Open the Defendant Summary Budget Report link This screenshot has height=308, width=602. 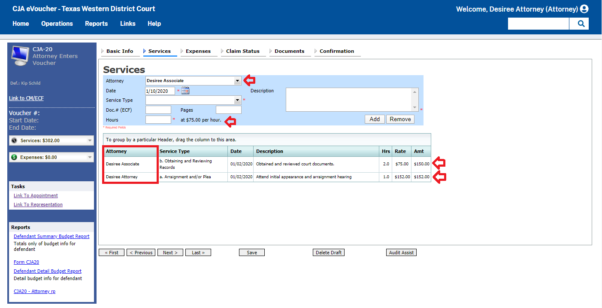pos(51,236)
